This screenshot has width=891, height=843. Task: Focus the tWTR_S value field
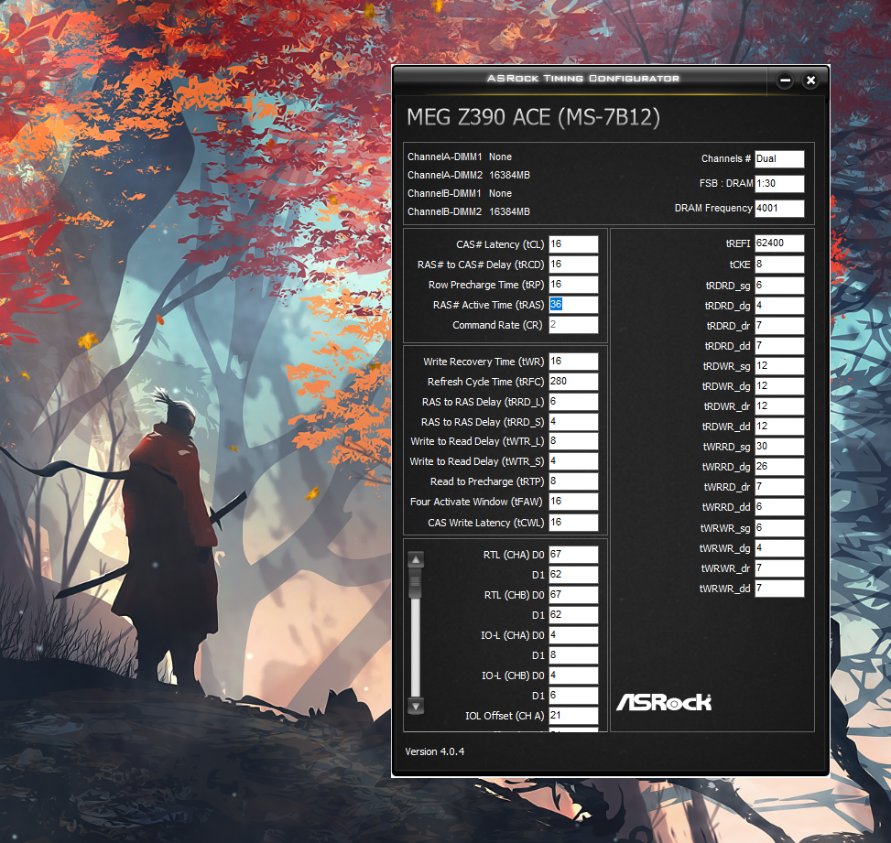(573, 461)
